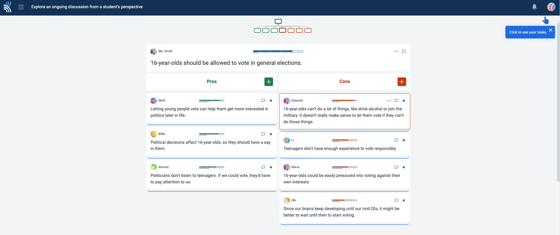Screen dimensions: 560x235
Task: Open comments on Billie's claim
Action: (263, 134)
